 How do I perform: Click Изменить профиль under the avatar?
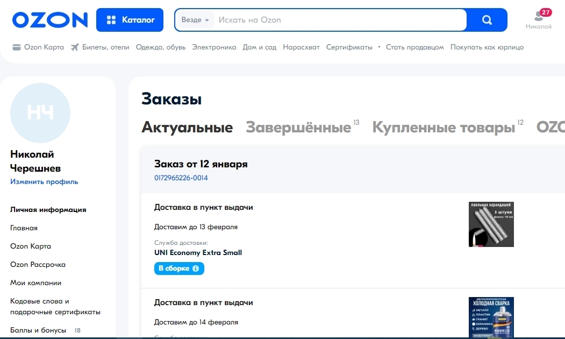point(43,181)
